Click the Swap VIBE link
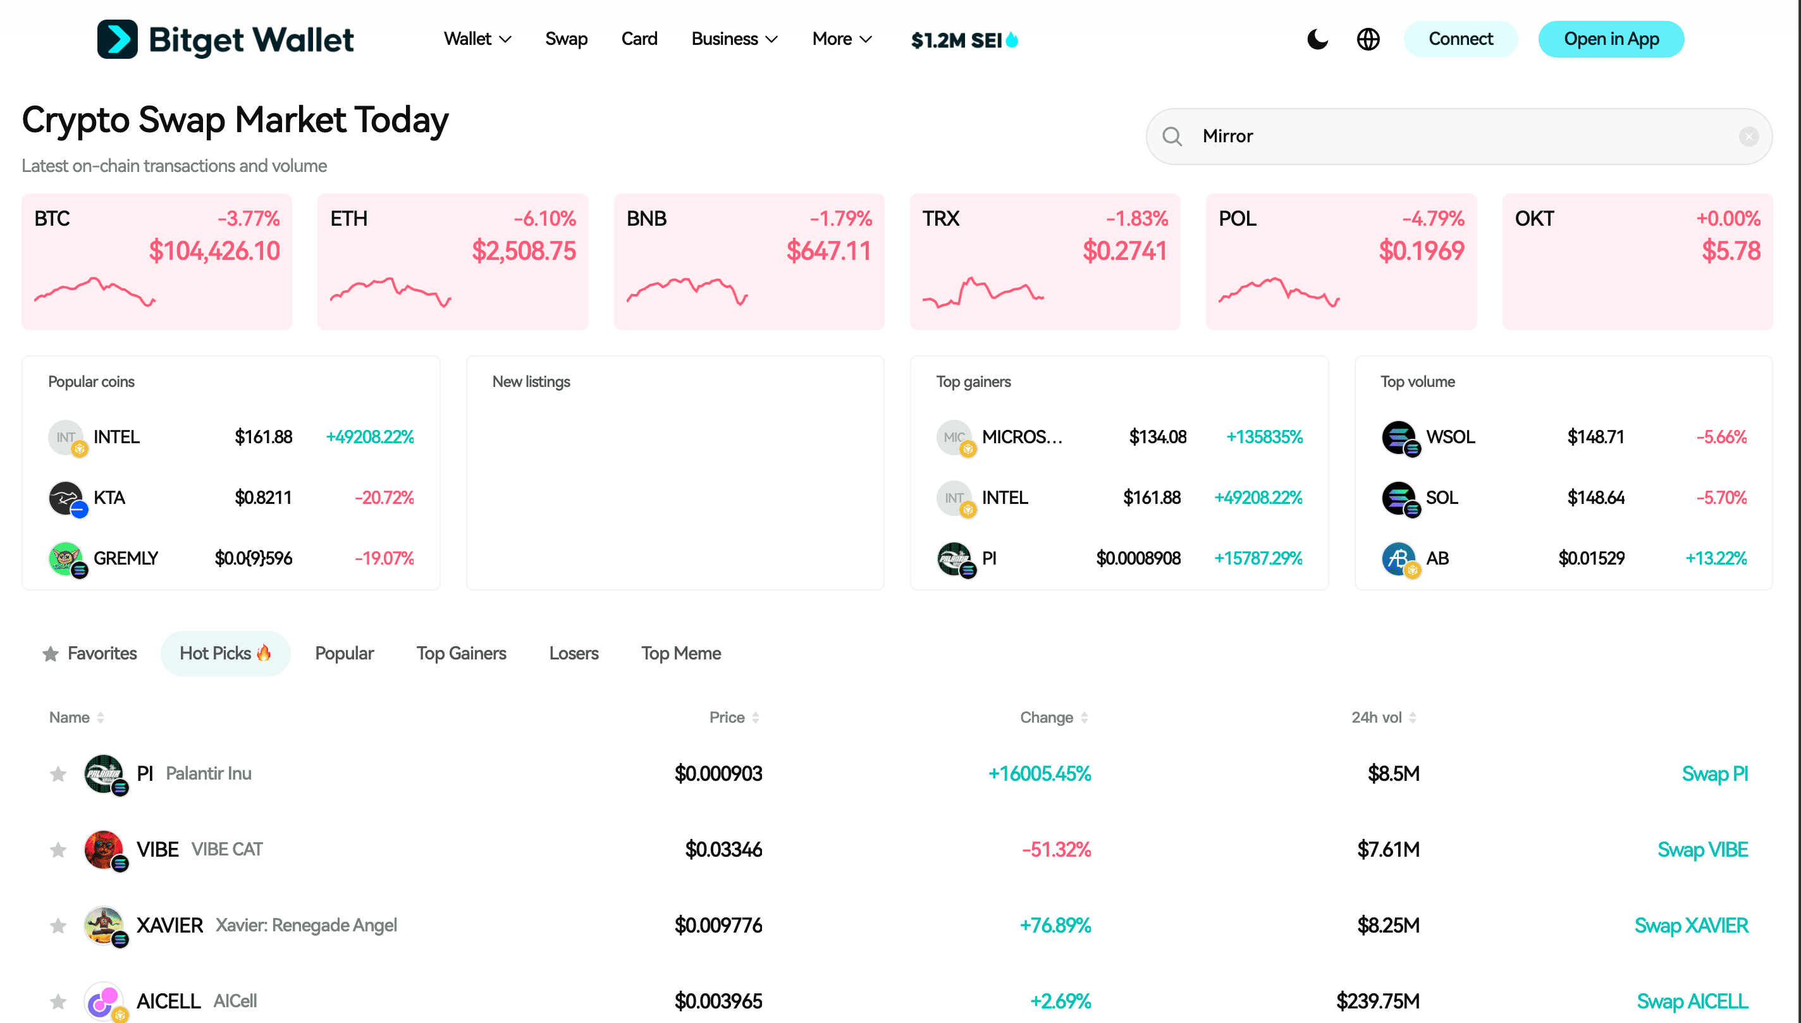This screenshot has height=1023, width=1801. click(1702, 850)
